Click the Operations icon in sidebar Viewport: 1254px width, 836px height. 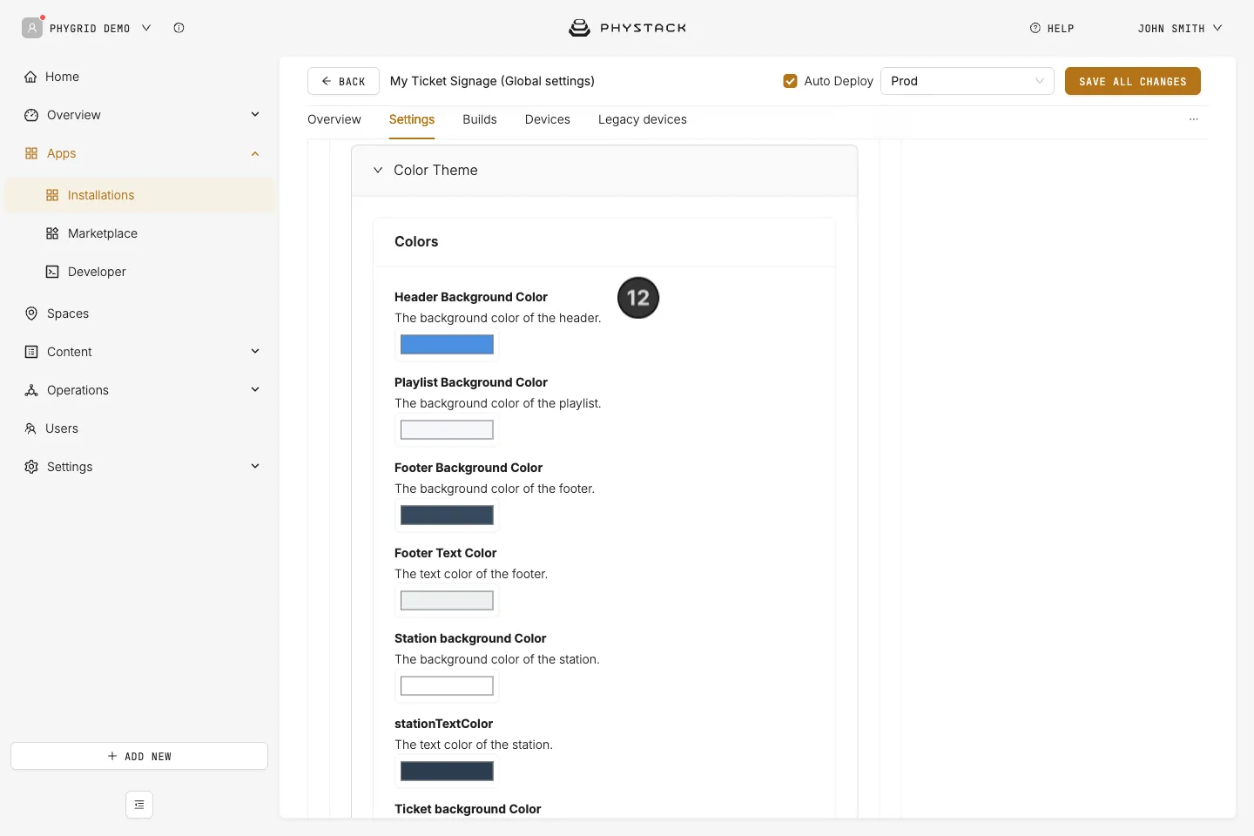pyautogui.click(x=31, y=390)
